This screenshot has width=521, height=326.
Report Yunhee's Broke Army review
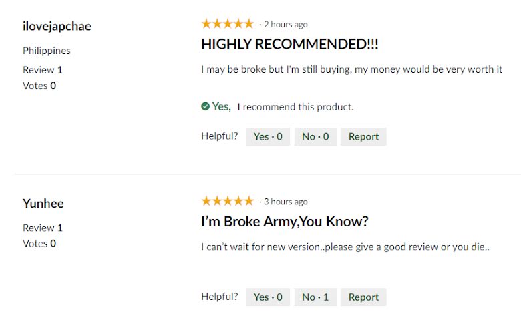(x=363, y=297)
